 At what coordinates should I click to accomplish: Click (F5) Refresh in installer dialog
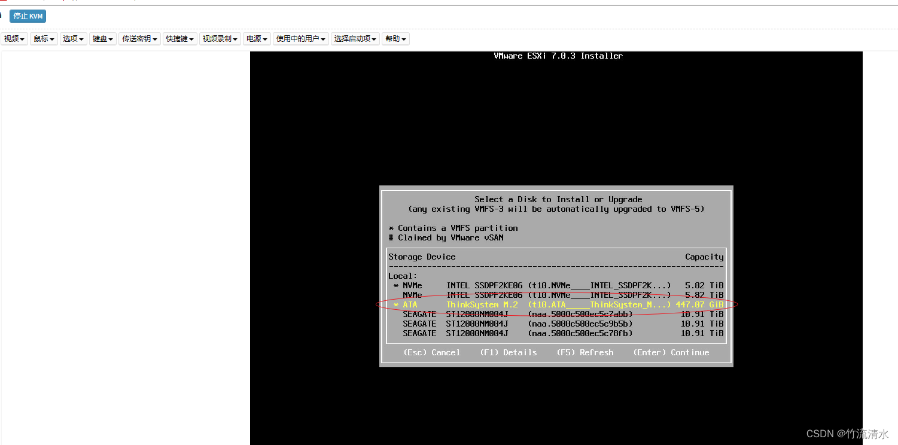[x=585, y=352]
